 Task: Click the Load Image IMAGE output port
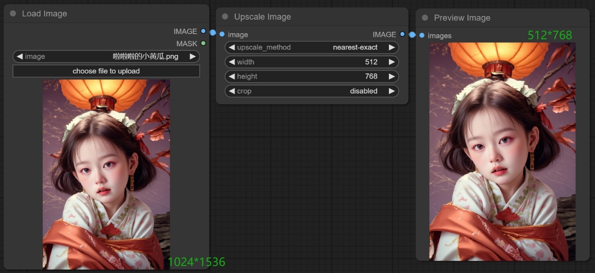(203, 31)
